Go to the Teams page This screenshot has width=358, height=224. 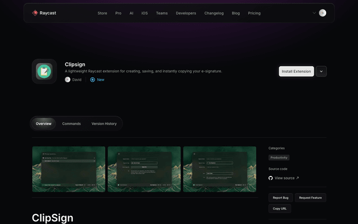click(x=162, y=13)
